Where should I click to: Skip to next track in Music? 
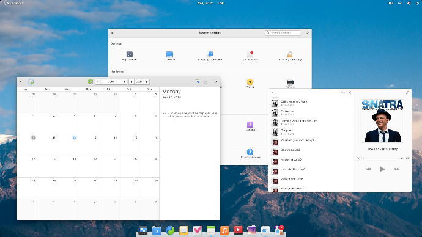click(397, 169)
